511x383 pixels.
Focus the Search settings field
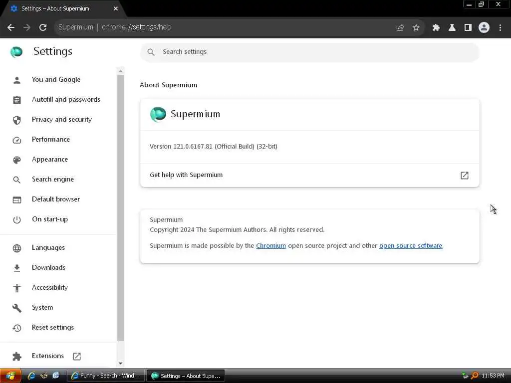309,52
